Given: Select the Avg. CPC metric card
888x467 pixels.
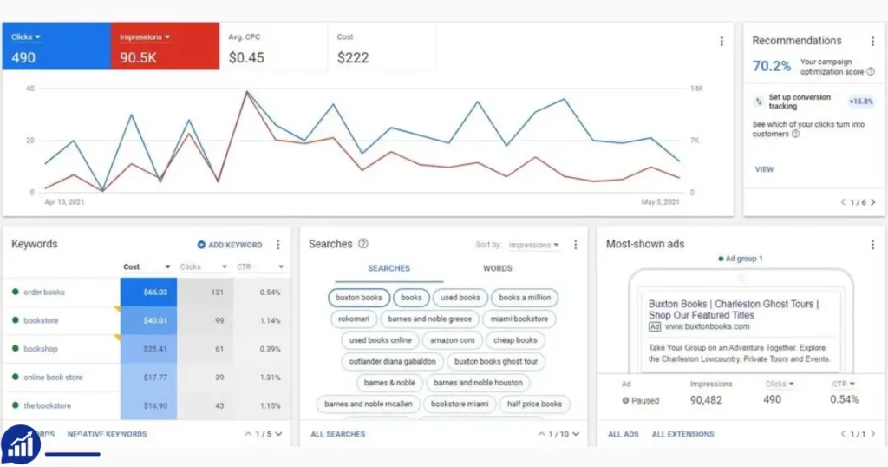Looking at the screenshot, I should [x=273, y=47].
